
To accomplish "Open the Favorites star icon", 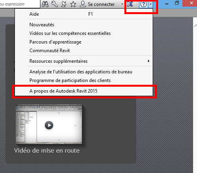I will [x=73, y=4].
